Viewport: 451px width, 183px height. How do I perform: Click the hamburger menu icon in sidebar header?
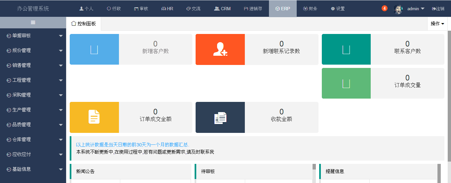click(x=33, y=22)
